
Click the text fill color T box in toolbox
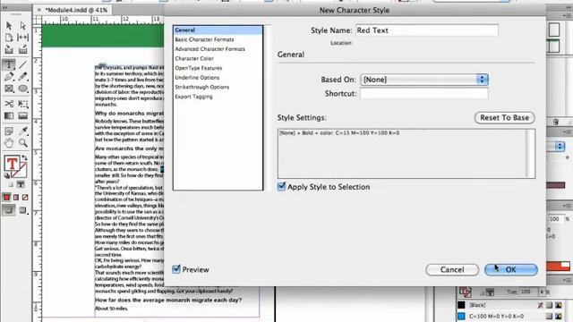click(12, 164)
